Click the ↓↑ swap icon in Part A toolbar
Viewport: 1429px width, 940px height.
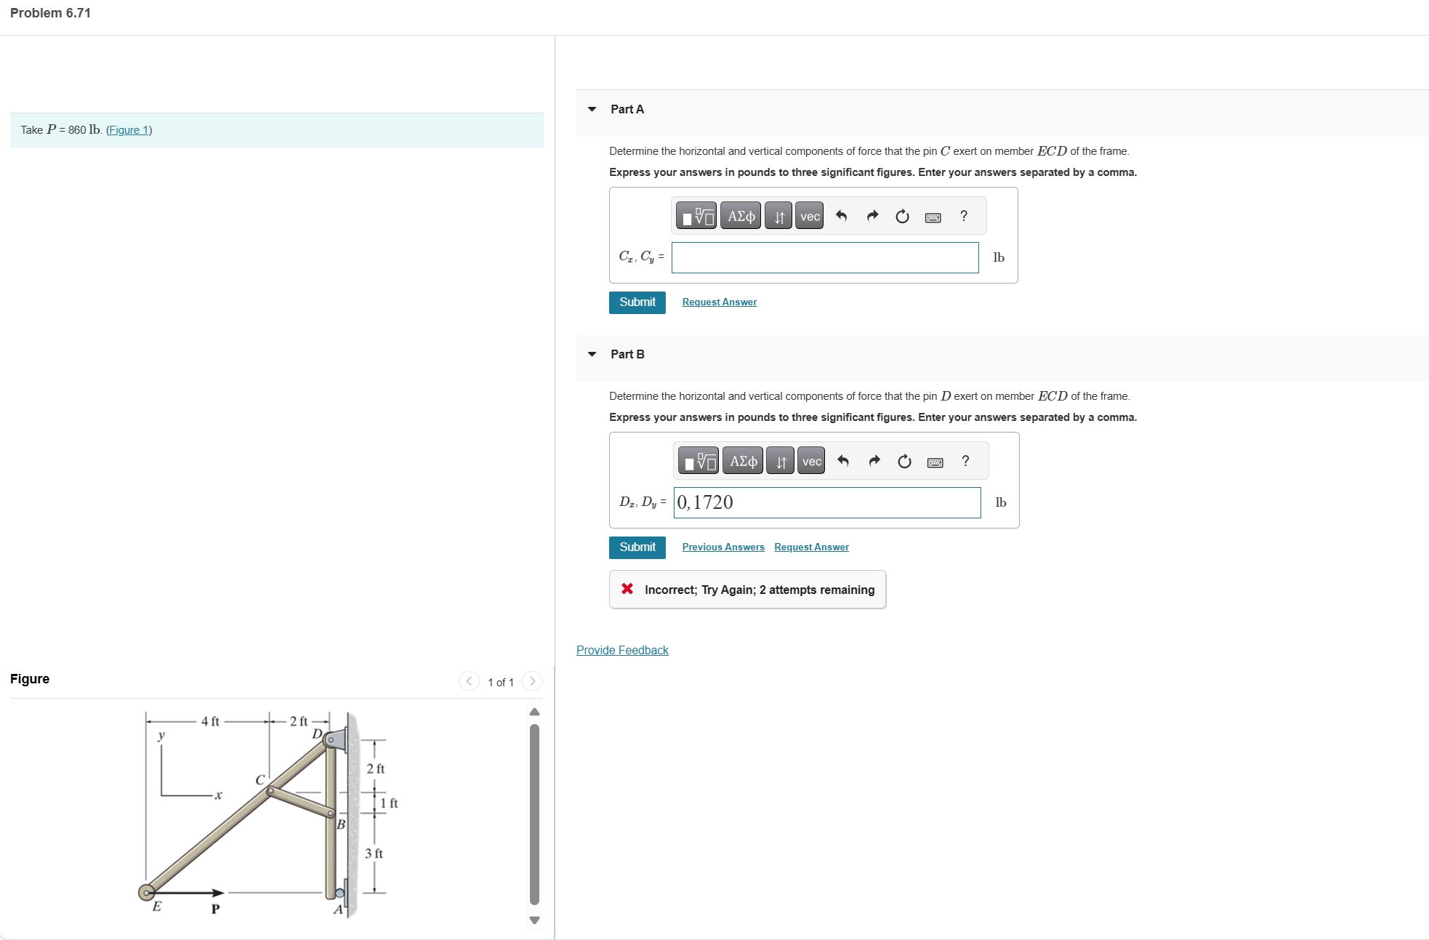(777, 215)
